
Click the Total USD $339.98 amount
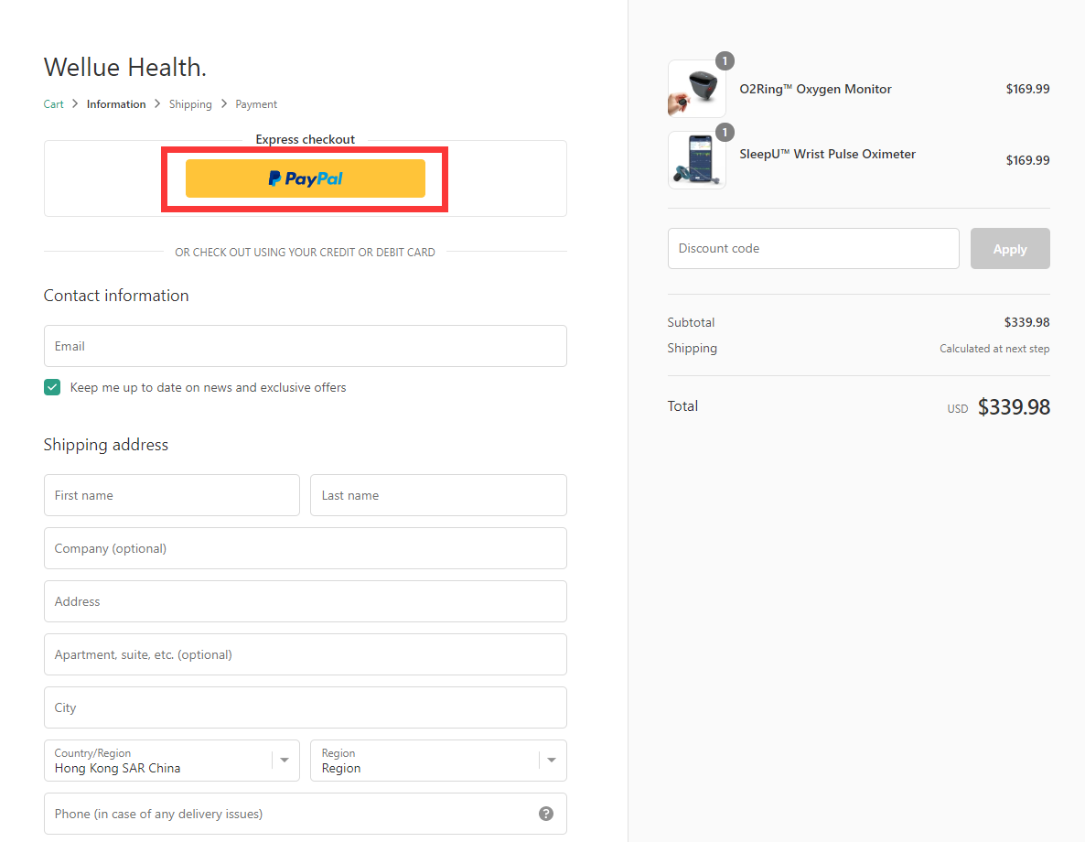point(1014,407)
